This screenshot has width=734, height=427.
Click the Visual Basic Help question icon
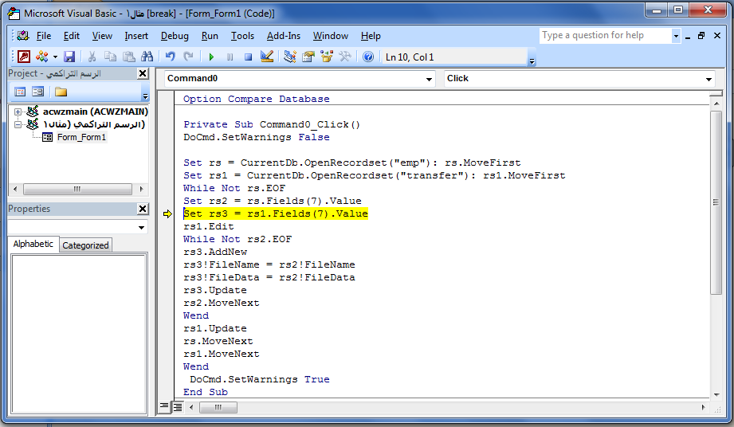pos(368,57)
